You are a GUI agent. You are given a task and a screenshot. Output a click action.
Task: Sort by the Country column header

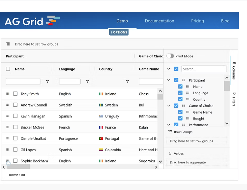pos(106,69)
